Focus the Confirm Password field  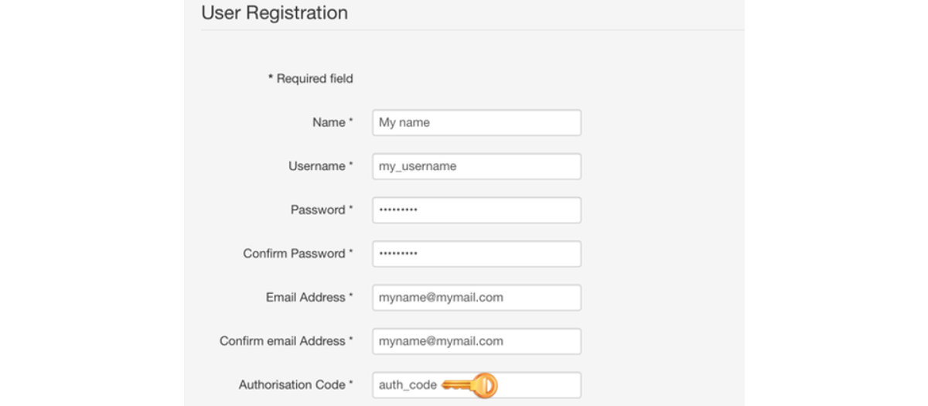click(476, 254)
